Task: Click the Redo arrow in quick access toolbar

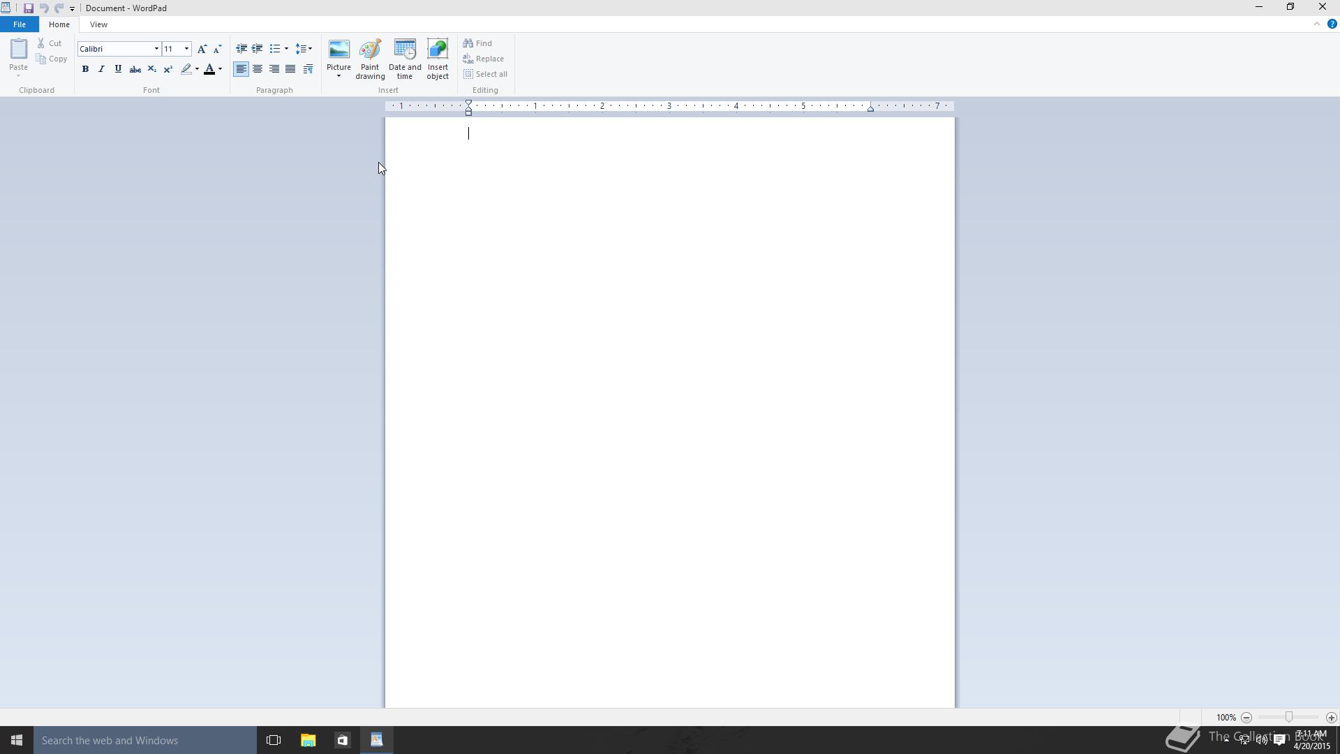Action: 59,8
